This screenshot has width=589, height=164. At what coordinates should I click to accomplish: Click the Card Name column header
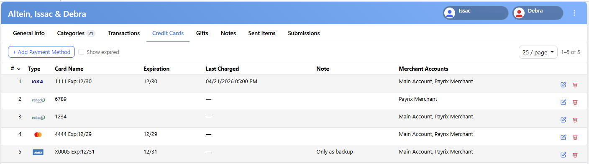[x=69, y=69]
